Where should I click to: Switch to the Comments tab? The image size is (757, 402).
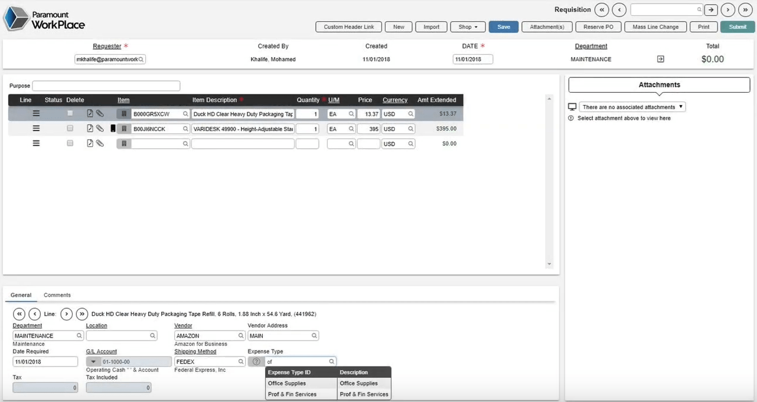coord(57,295)
